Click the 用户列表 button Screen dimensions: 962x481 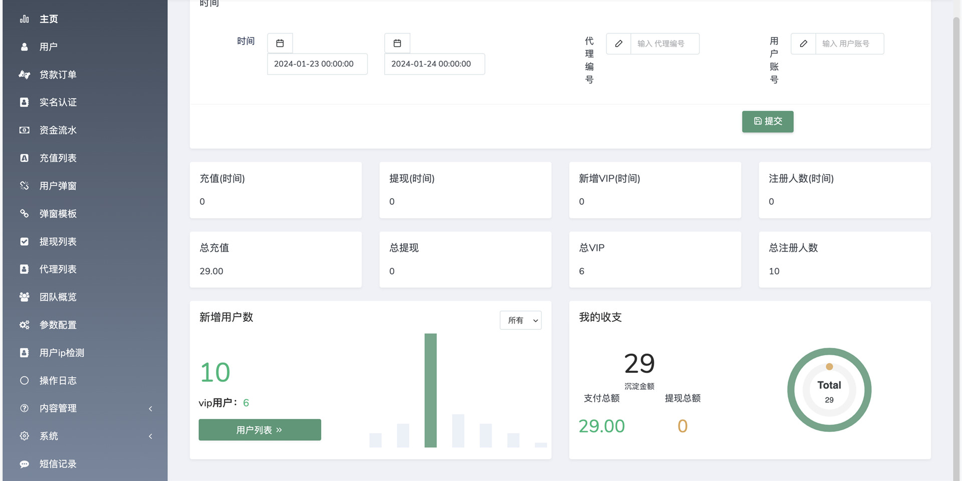point(260,430)
